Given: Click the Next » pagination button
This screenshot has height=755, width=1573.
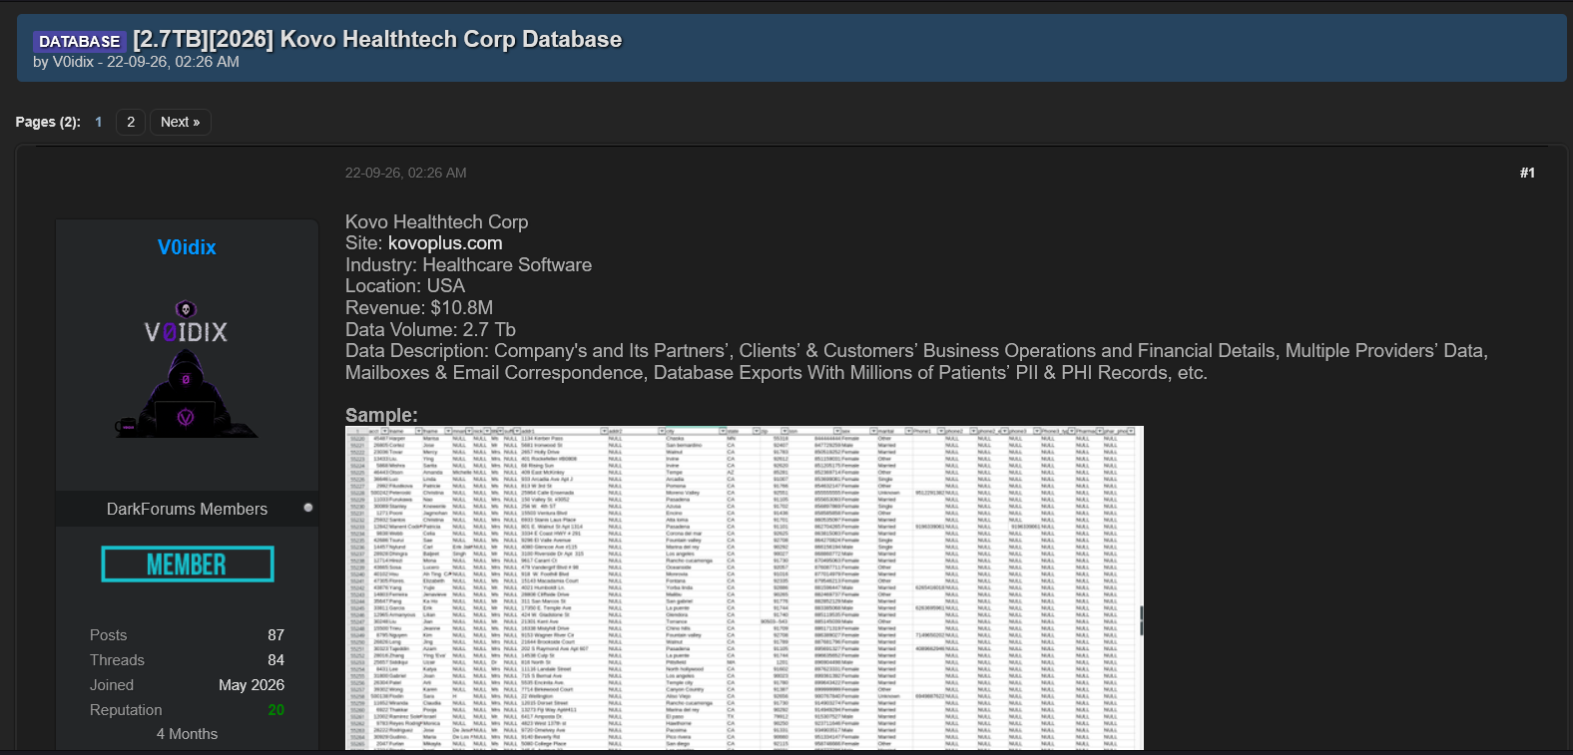Looking at the screenshot, I should (181, 122).
